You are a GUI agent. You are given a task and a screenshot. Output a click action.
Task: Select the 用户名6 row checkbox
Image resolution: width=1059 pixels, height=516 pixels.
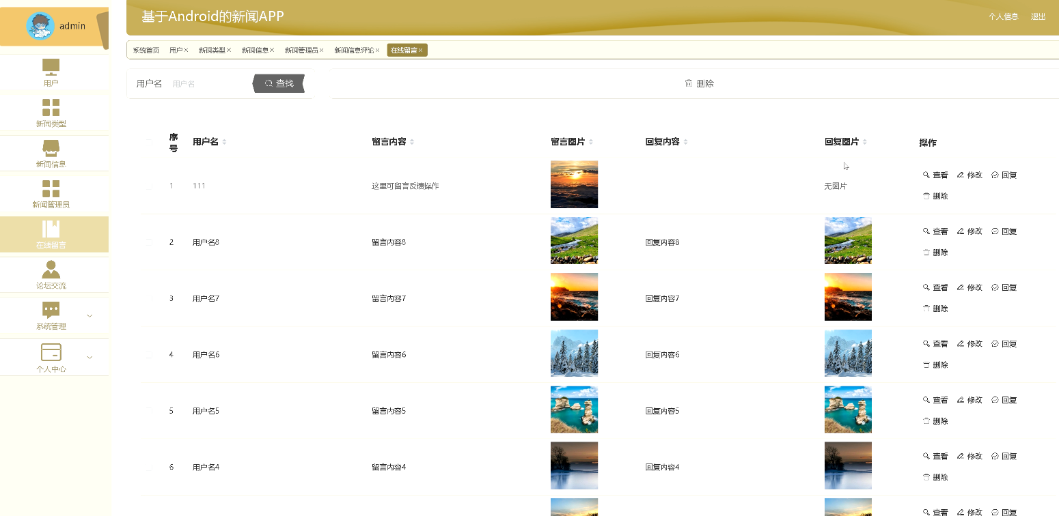150,354
